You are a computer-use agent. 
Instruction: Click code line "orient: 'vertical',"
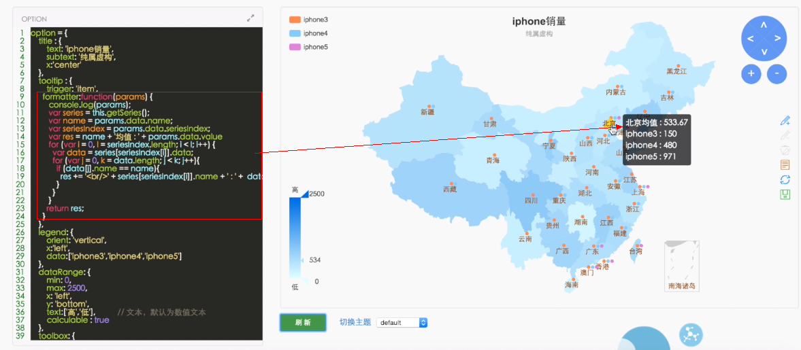[76, 240]
